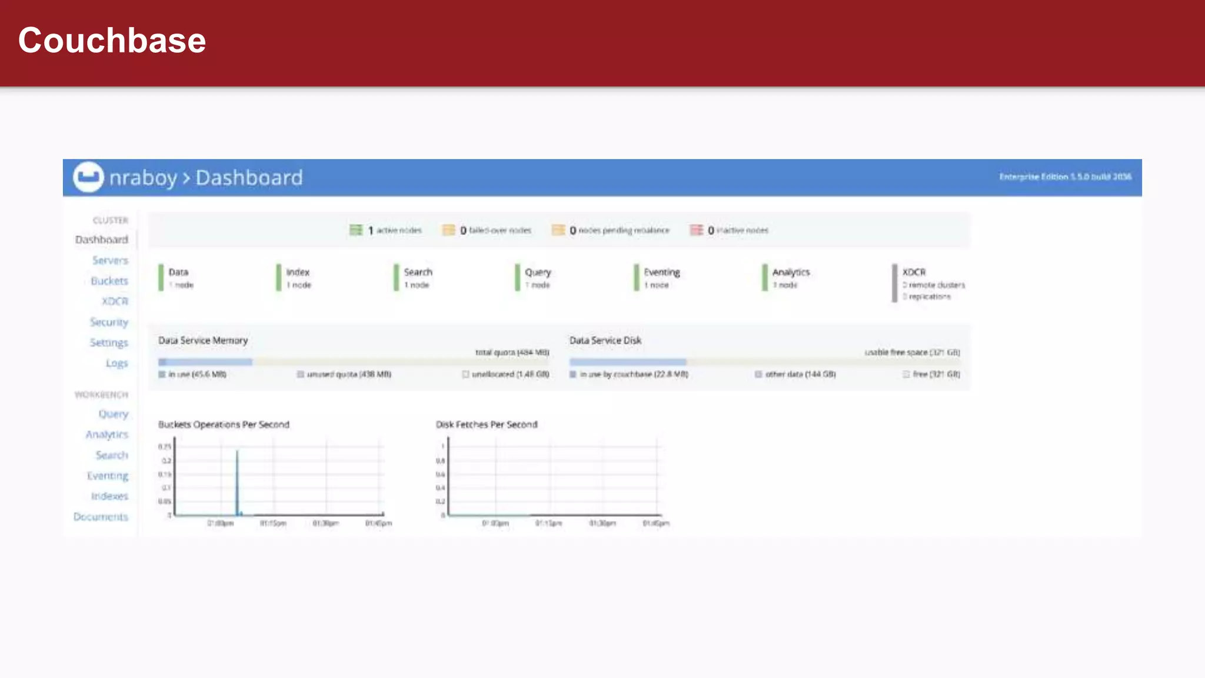Click the 'total quota (484 MB)' label

[x=512, y=352]
